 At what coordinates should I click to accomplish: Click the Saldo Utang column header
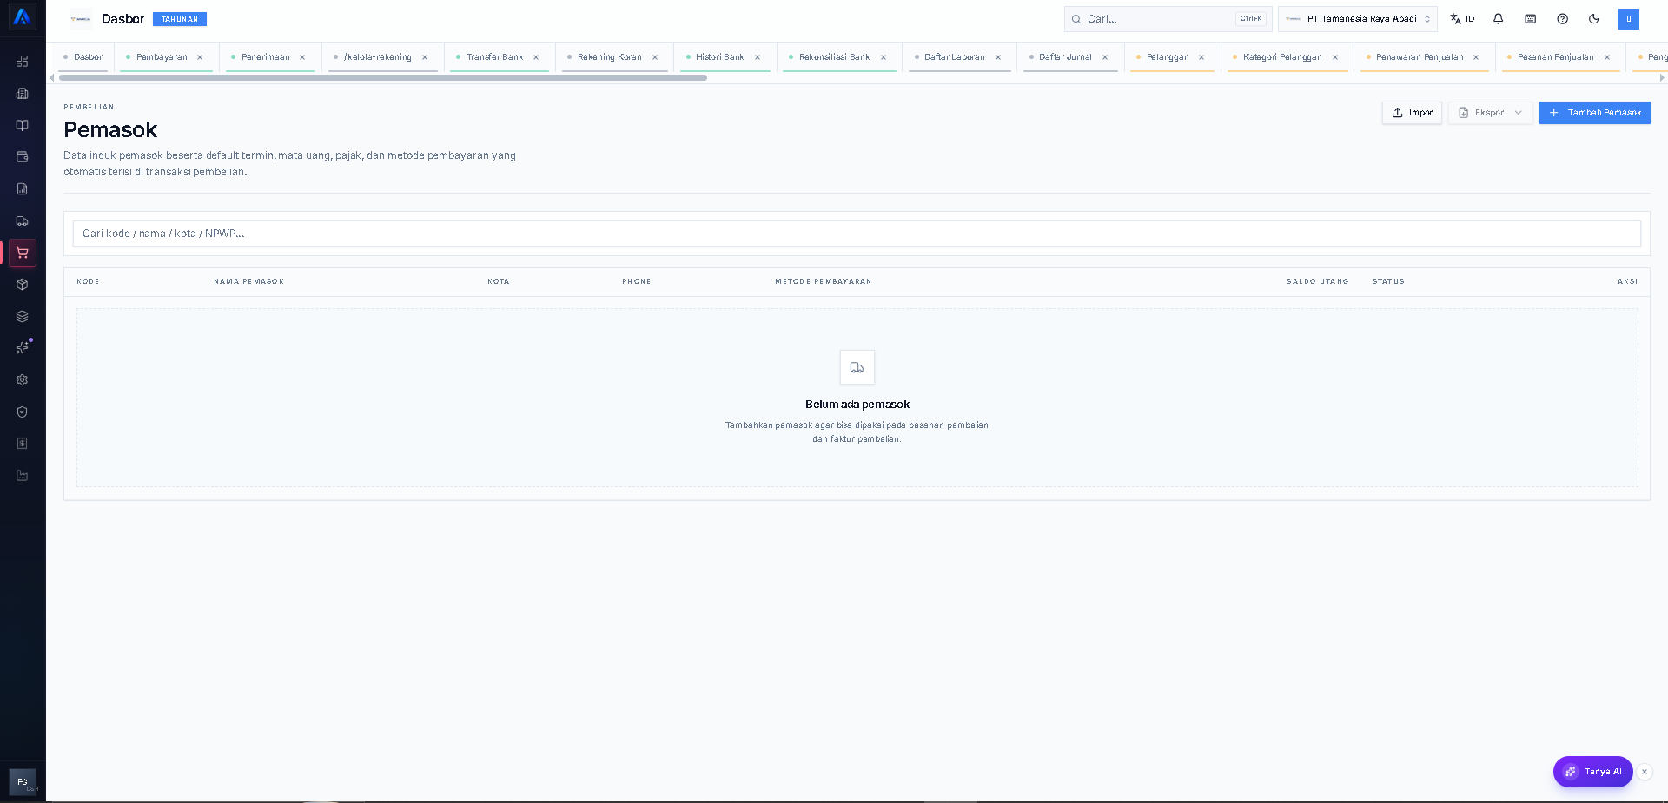pos(1318,282)
